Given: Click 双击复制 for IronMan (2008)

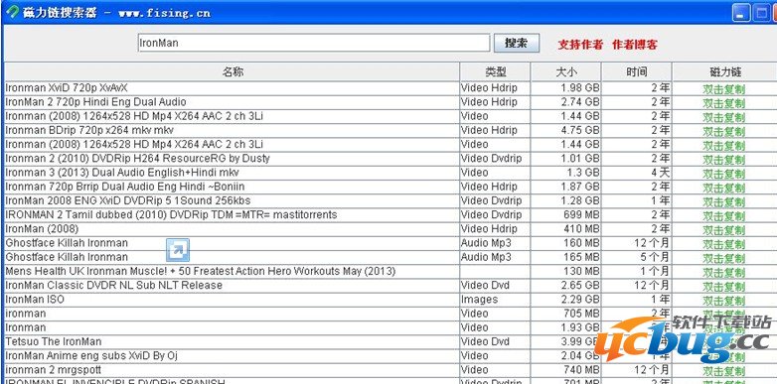Looking at the screenshot, I should pyautogui.click(x=723, y=230).
